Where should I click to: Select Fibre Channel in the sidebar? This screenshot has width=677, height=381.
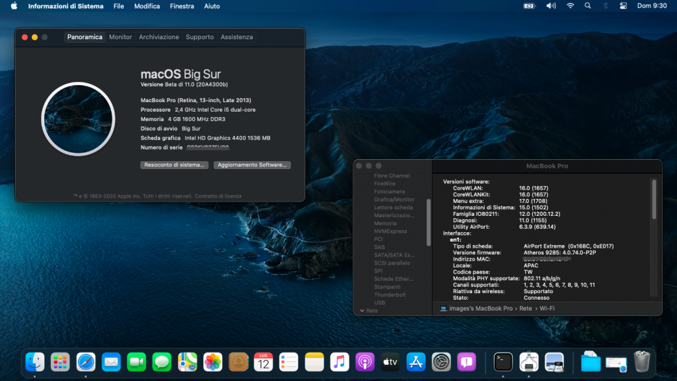(x=391, y=176)
